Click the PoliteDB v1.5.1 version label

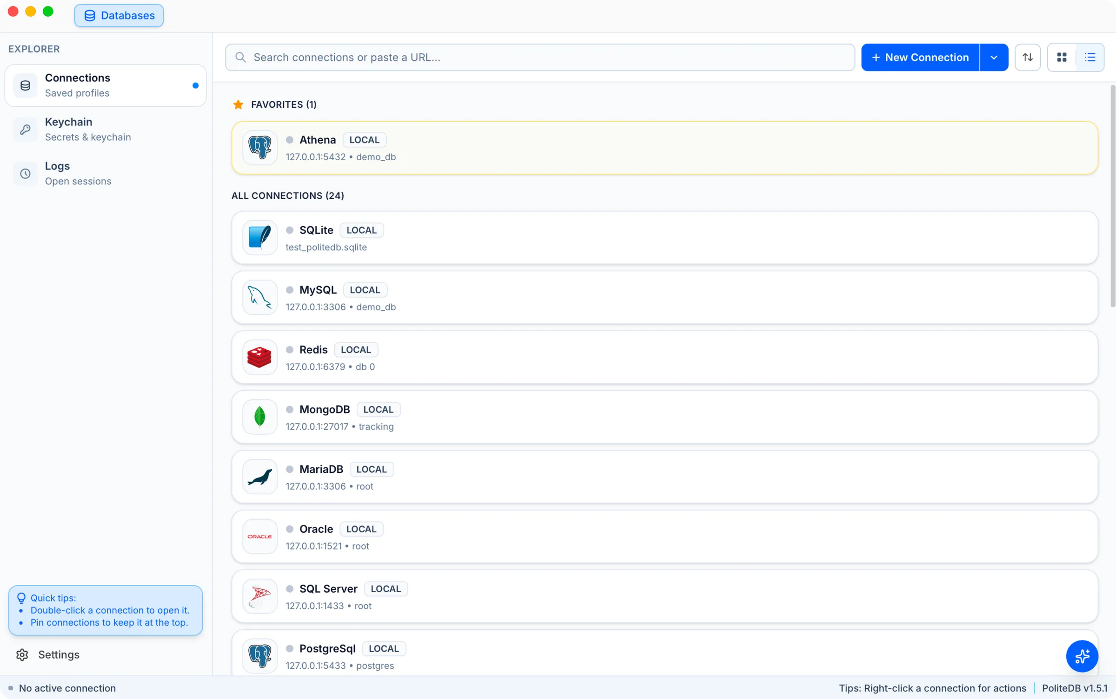[1075, 688]
